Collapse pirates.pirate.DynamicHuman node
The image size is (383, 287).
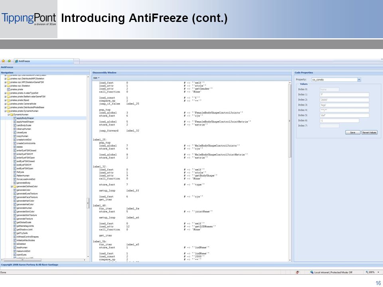(x=5, y=111)
